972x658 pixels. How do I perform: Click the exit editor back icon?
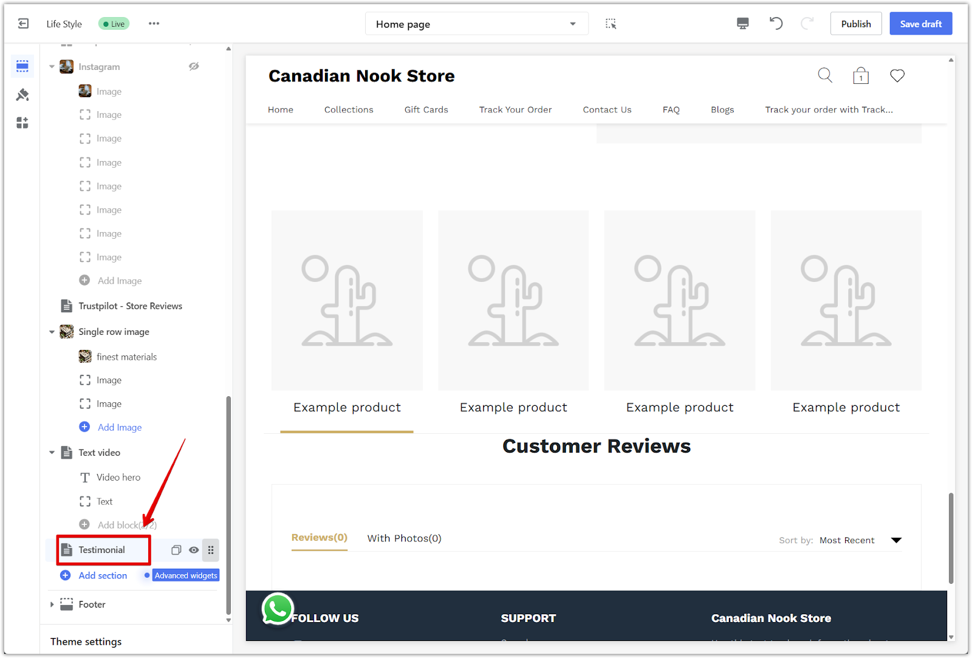pyautogui.click(x=23, y=24)
